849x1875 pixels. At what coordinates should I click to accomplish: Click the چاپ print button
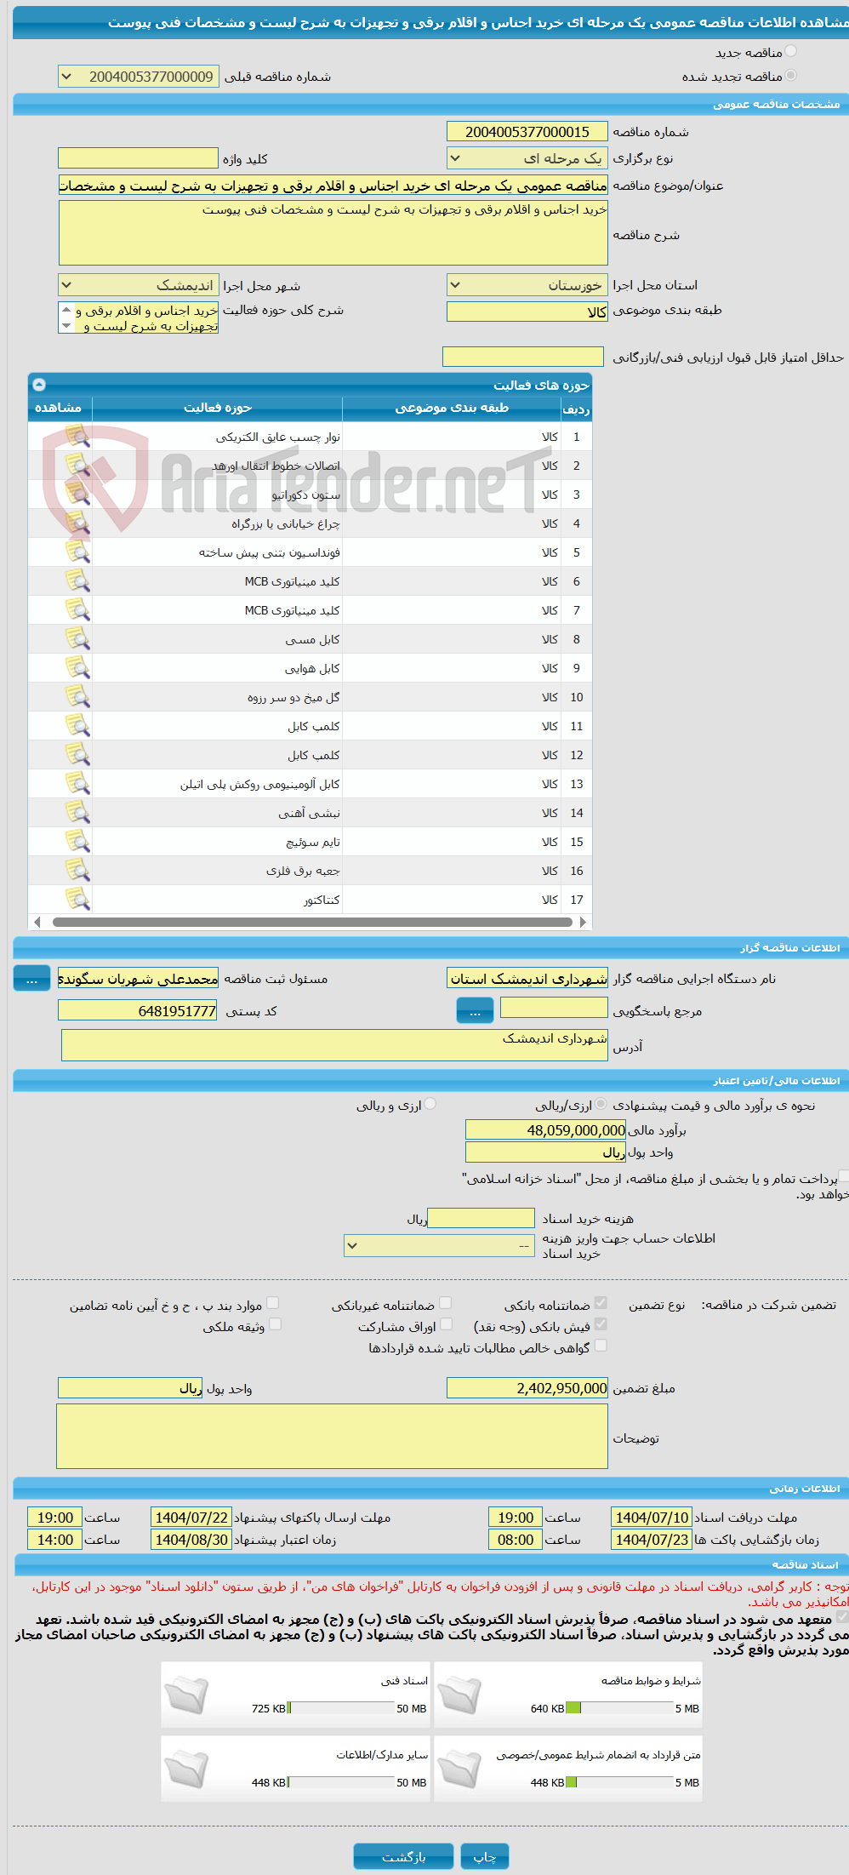[485, 1856]
